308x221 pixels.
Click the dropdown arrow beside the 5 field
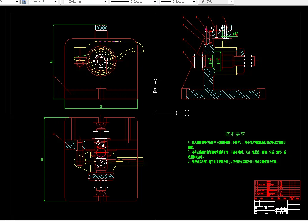coord(17,2)
